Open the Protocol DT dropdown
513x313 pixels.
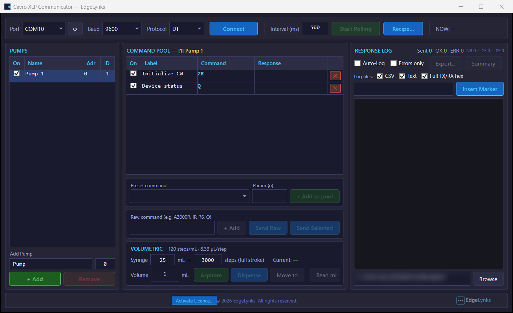[x=187, y=29]
